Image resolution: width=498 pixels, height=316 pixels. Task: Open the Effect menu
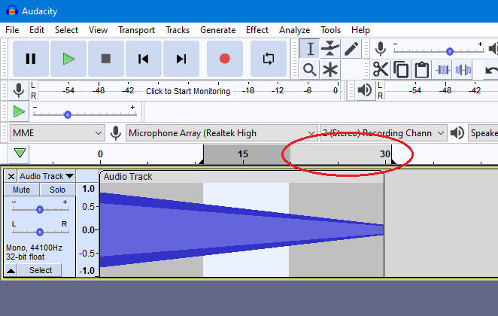point(257,30)
